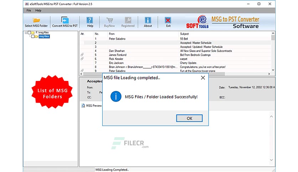The height and width of the screenshot is (172, 298).
Task: Click preview pane scroll up arrow
Action: point(271,117)
